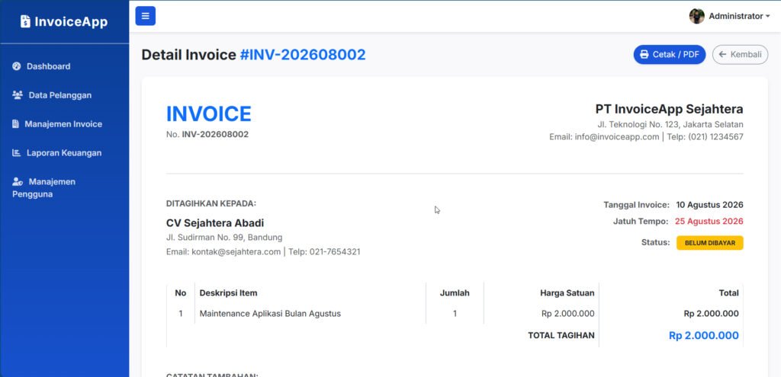Click the Dashboard gauge icon
Screen dimensions: 781x377
click(17, 66)
